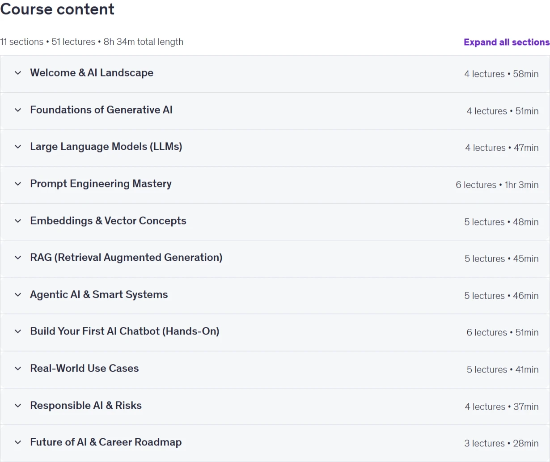Click the '3 lectures • 28min' text

coord(501,444)
